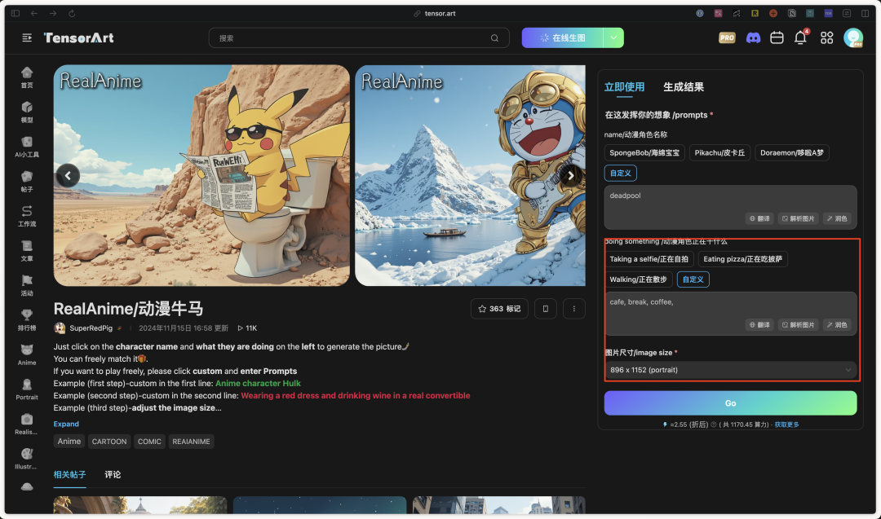Open the Illustr... category in sidebar
The height and width of the screenshot is (519, 881).
(27, 459)
